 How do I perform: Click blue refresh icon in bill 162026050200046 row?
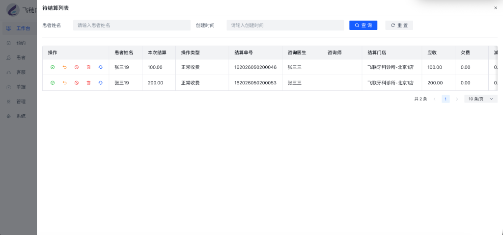[x=100, y=67]
